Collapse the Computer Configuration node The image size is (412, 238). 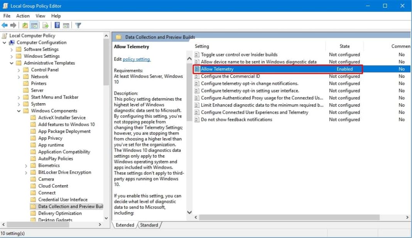[5, 42]
